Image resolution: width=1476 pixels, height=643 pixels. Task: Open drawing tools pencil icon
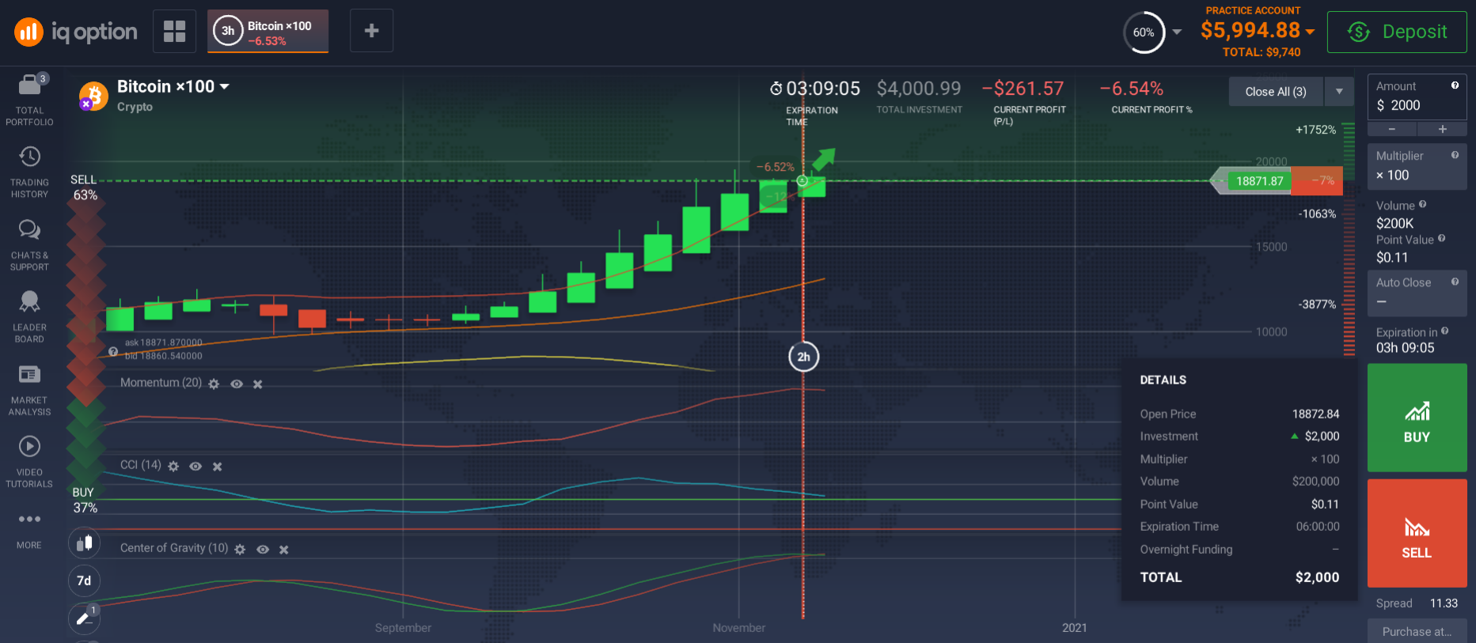(84, 619)
